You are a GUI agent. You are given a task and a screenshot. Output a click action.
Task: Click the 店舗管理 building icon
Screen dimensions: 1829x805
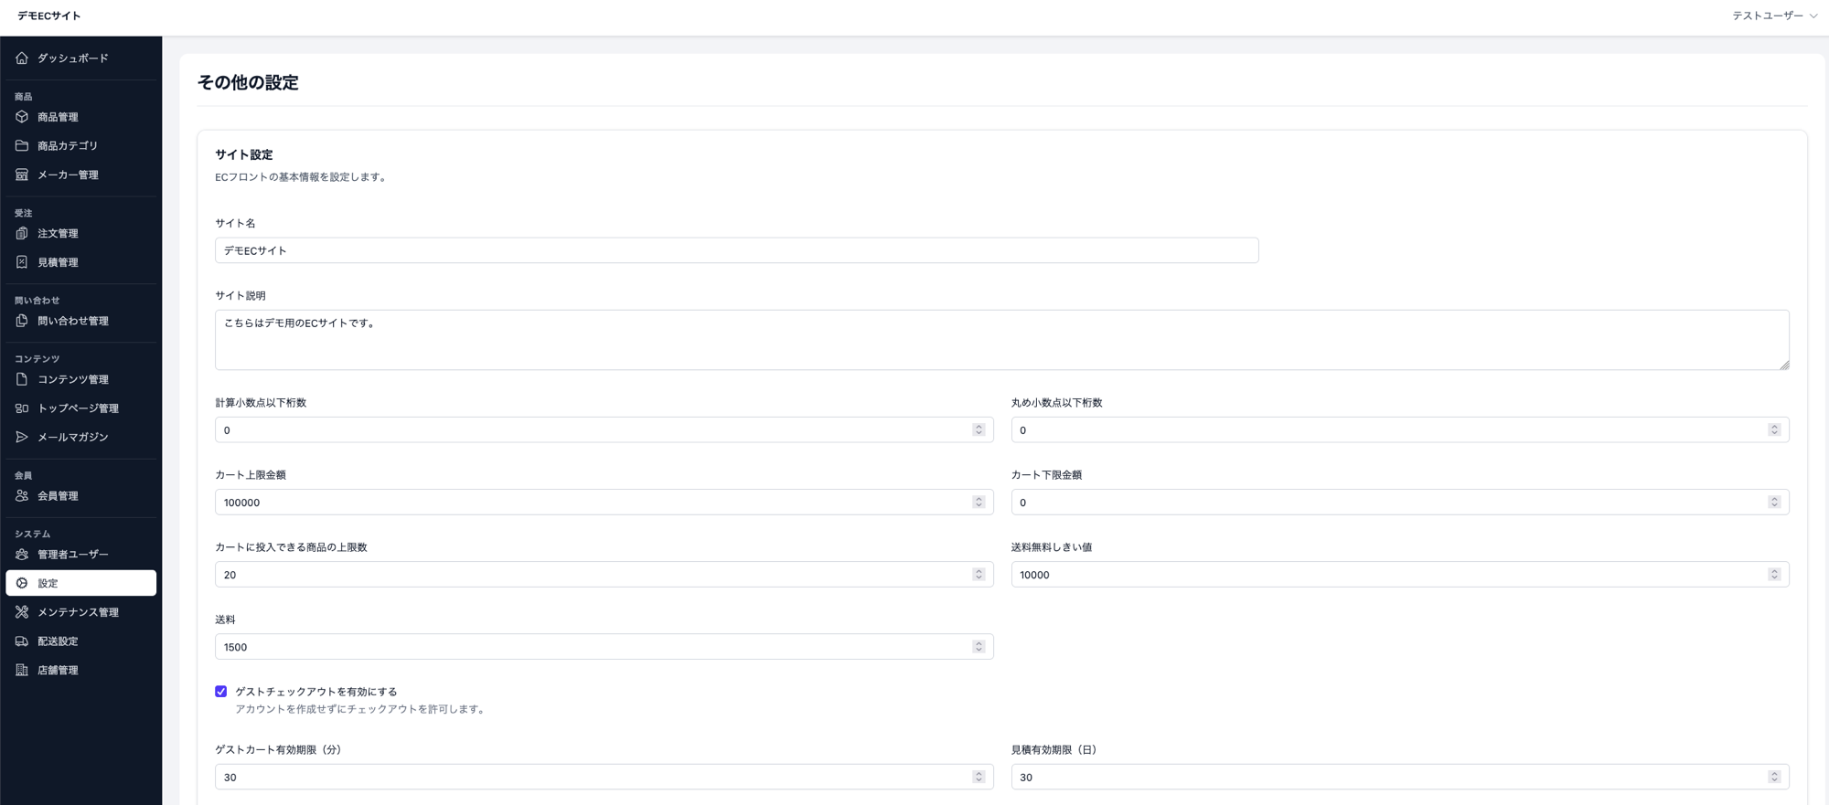tap(22, 670)
